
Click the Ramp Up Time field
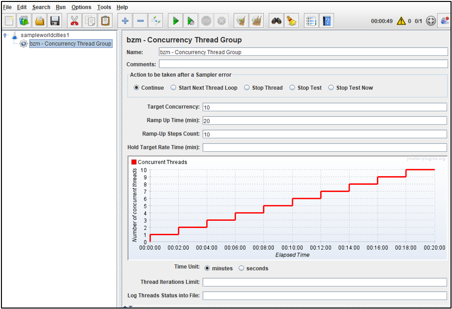point(325,121)
